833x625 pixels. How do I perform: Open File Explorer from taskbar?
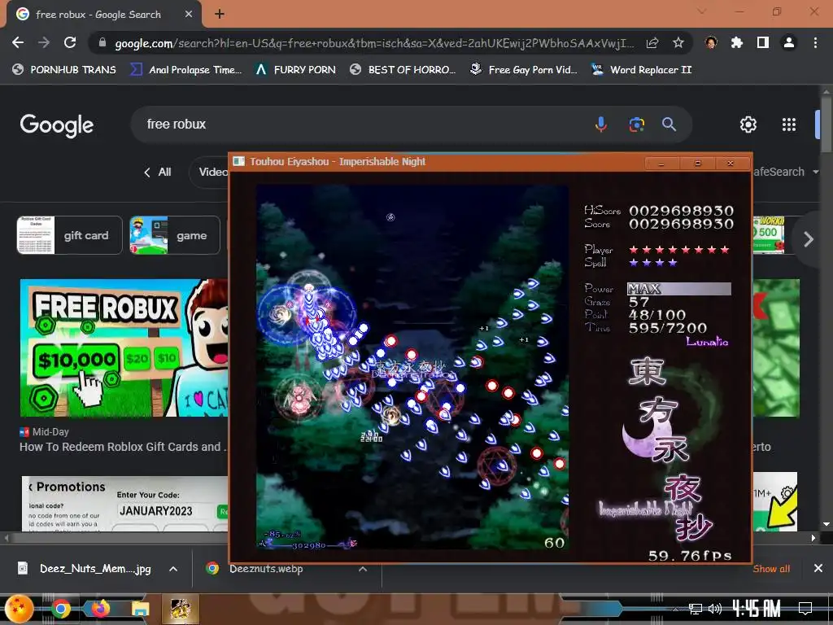[140, 609]
